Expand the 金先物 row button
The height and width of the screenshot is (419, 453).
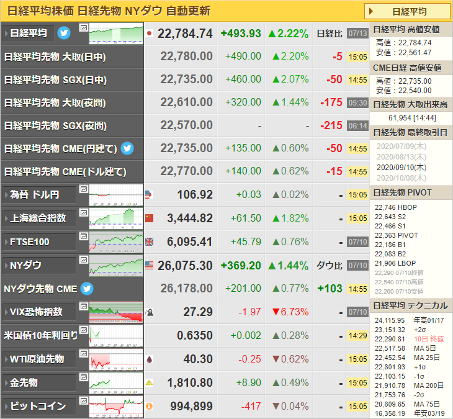[x=39, y=383]
